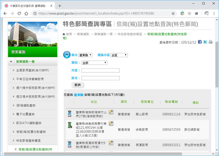Click the 查詢 search button

[78, 85]
